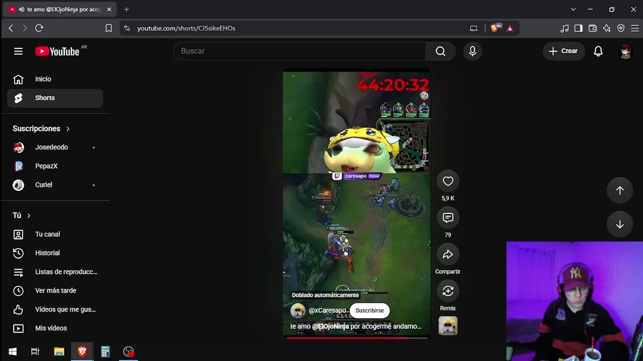The image size is (643, 361).
Task: Open the account avatar menu
Action: [625, 51]
